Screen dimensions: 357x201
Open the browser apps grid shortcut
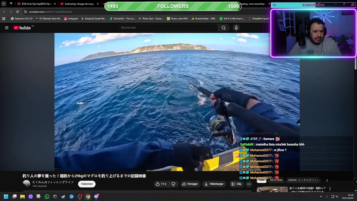click(4, 19)
